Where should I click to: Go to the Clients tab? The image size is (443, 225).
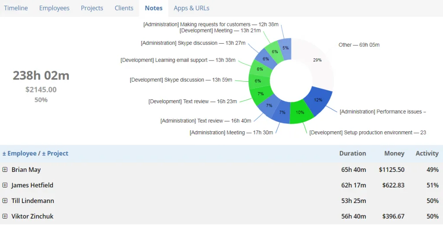coord(124,8)
